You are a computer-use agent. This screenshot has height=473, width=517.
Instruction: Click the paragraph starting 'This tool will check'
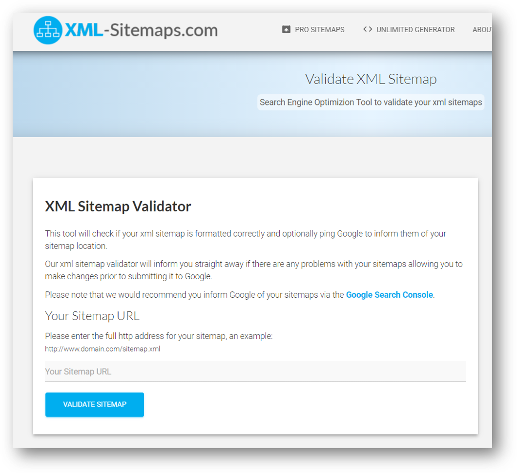pyautogui.click(x=246, y=240)
